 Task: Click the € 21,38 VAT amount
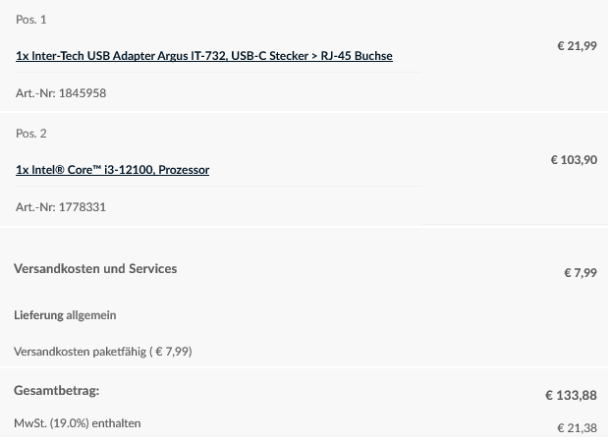click(577, 428)
